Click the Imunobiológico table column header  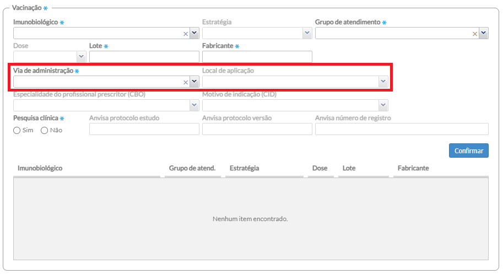[40, 168]
